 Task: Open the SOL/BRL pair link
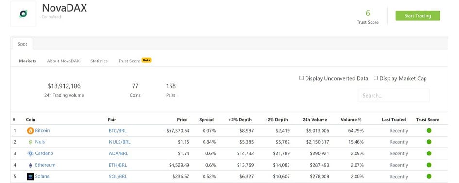click(118, 177)
